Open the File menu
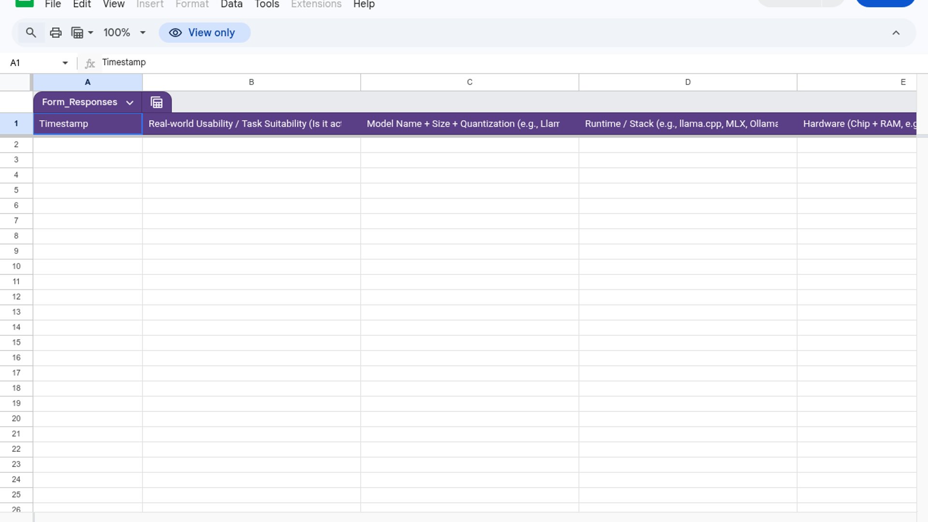928x522 pixels. click(53, 4)
